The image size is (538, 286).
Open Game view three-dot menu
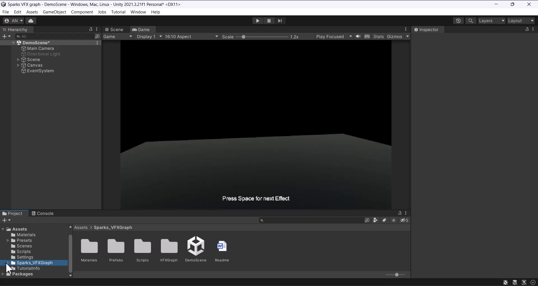[406, 29]
